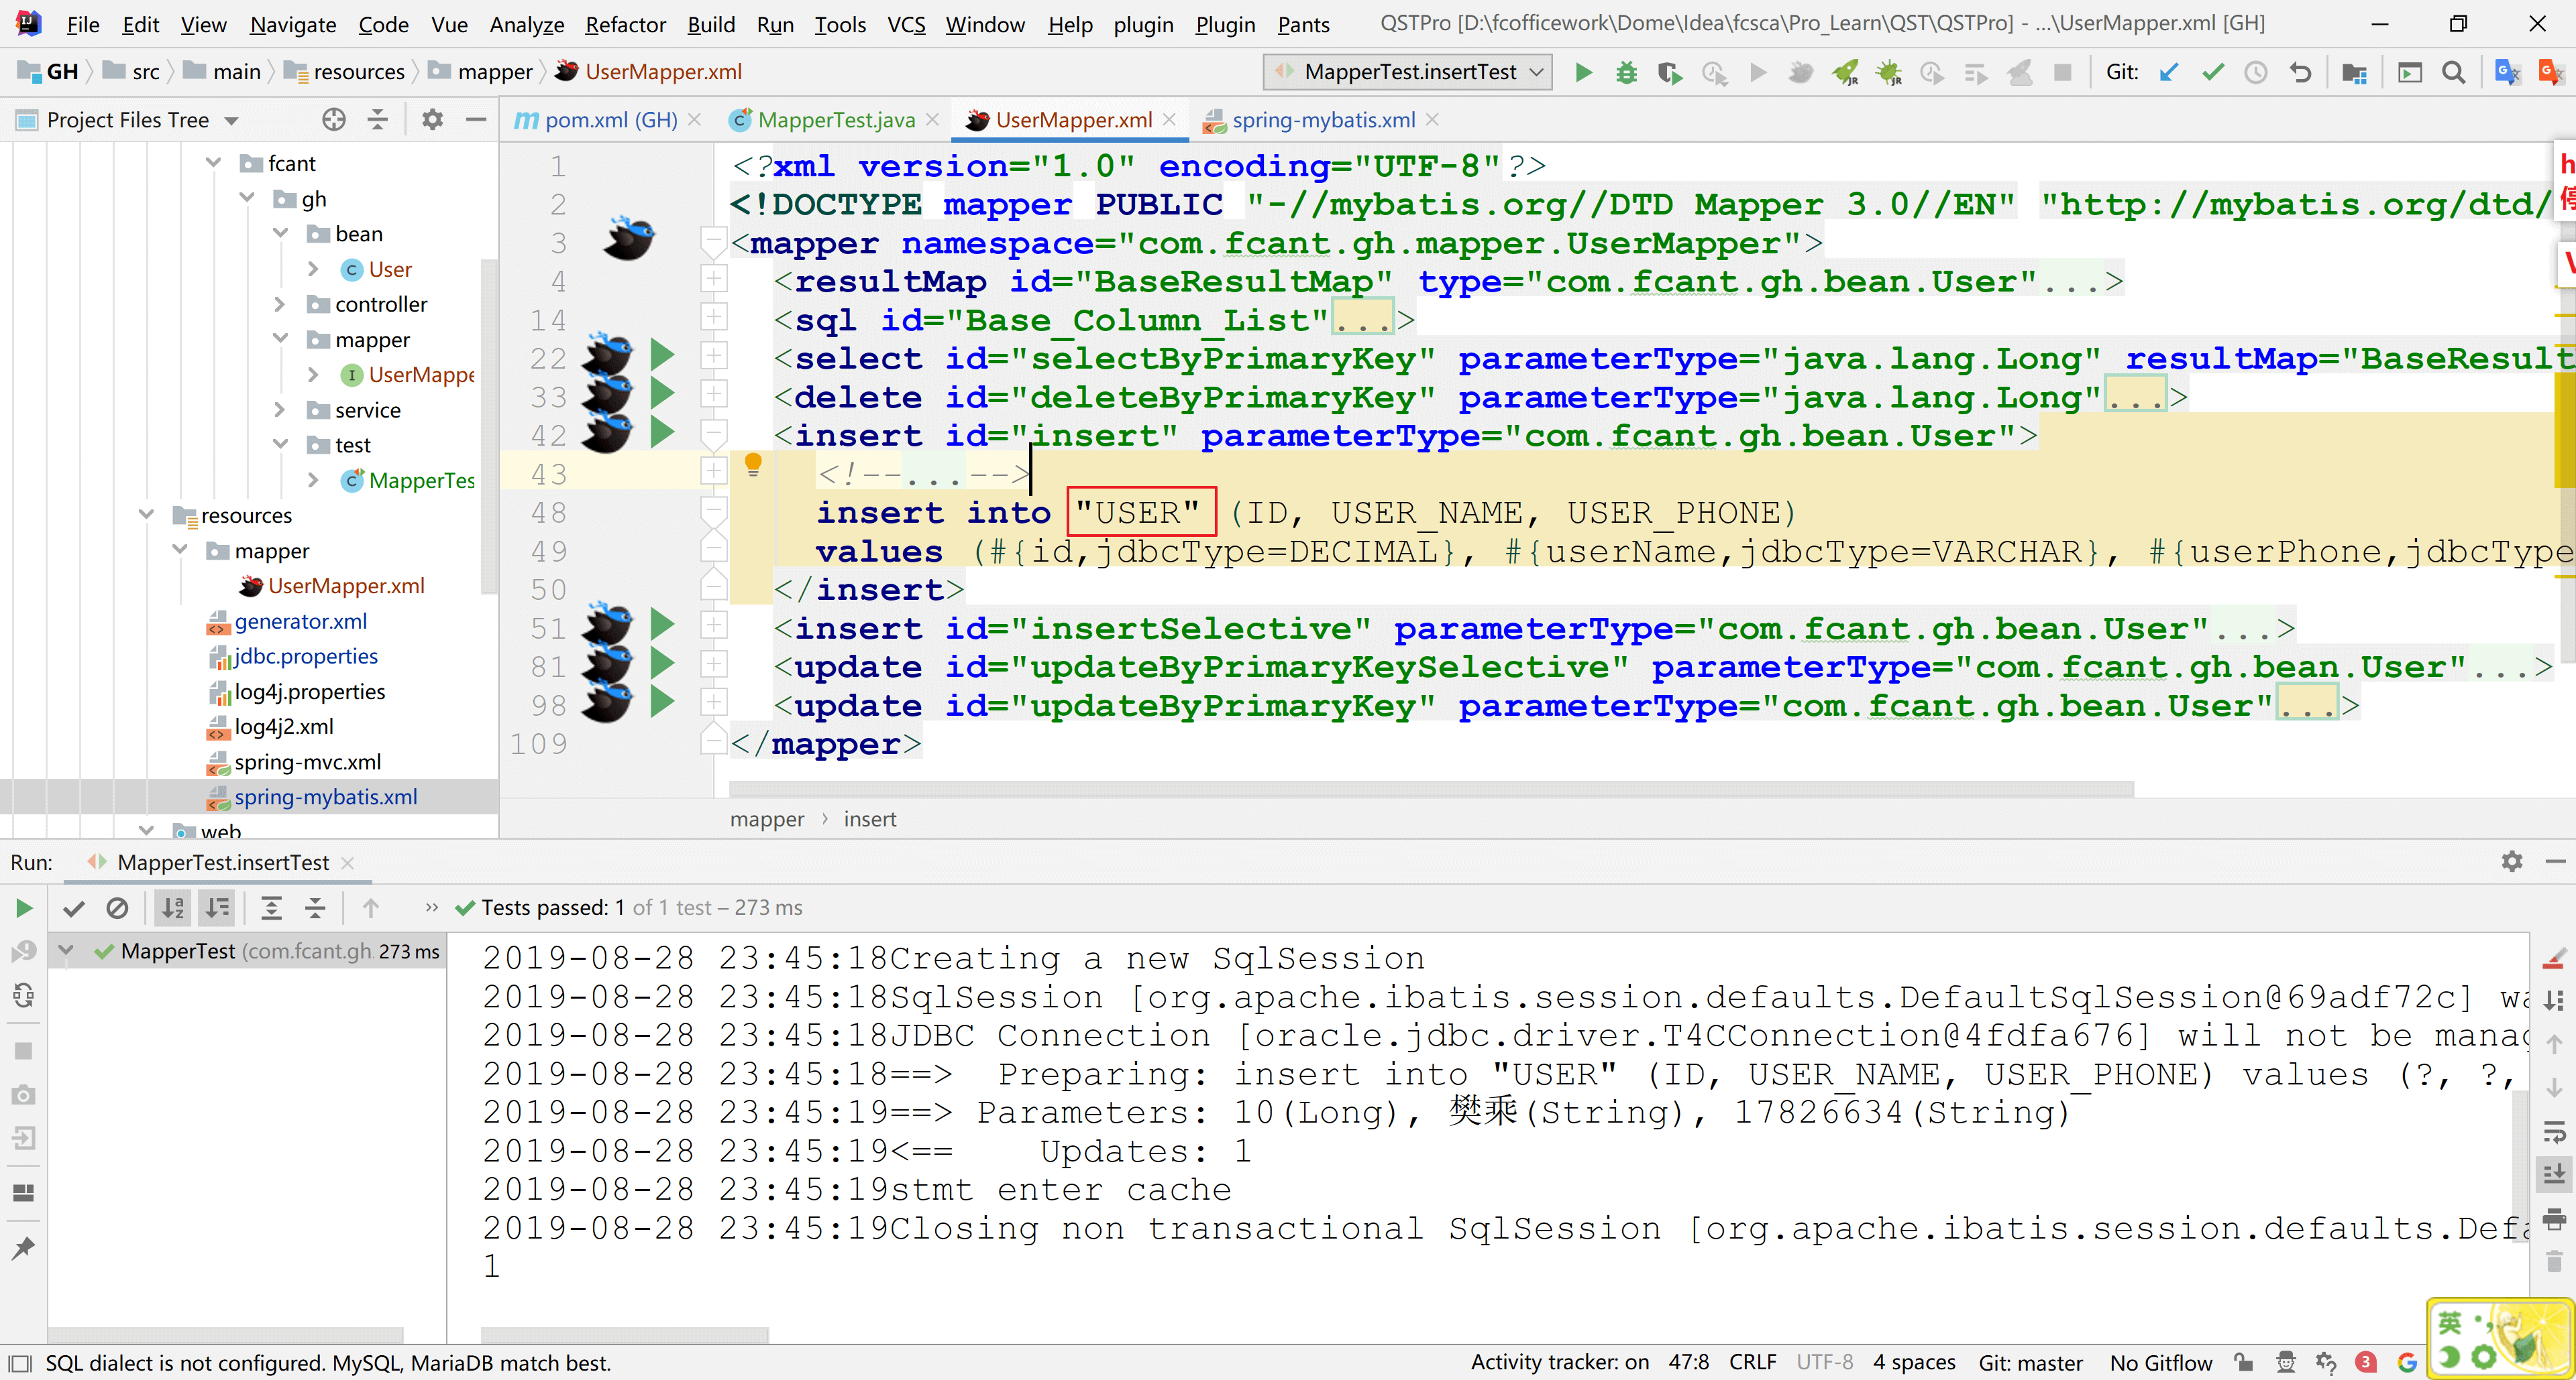Click the print icon in Run console
Screen dimensions: 2576x1380
pos(2553,1218)
